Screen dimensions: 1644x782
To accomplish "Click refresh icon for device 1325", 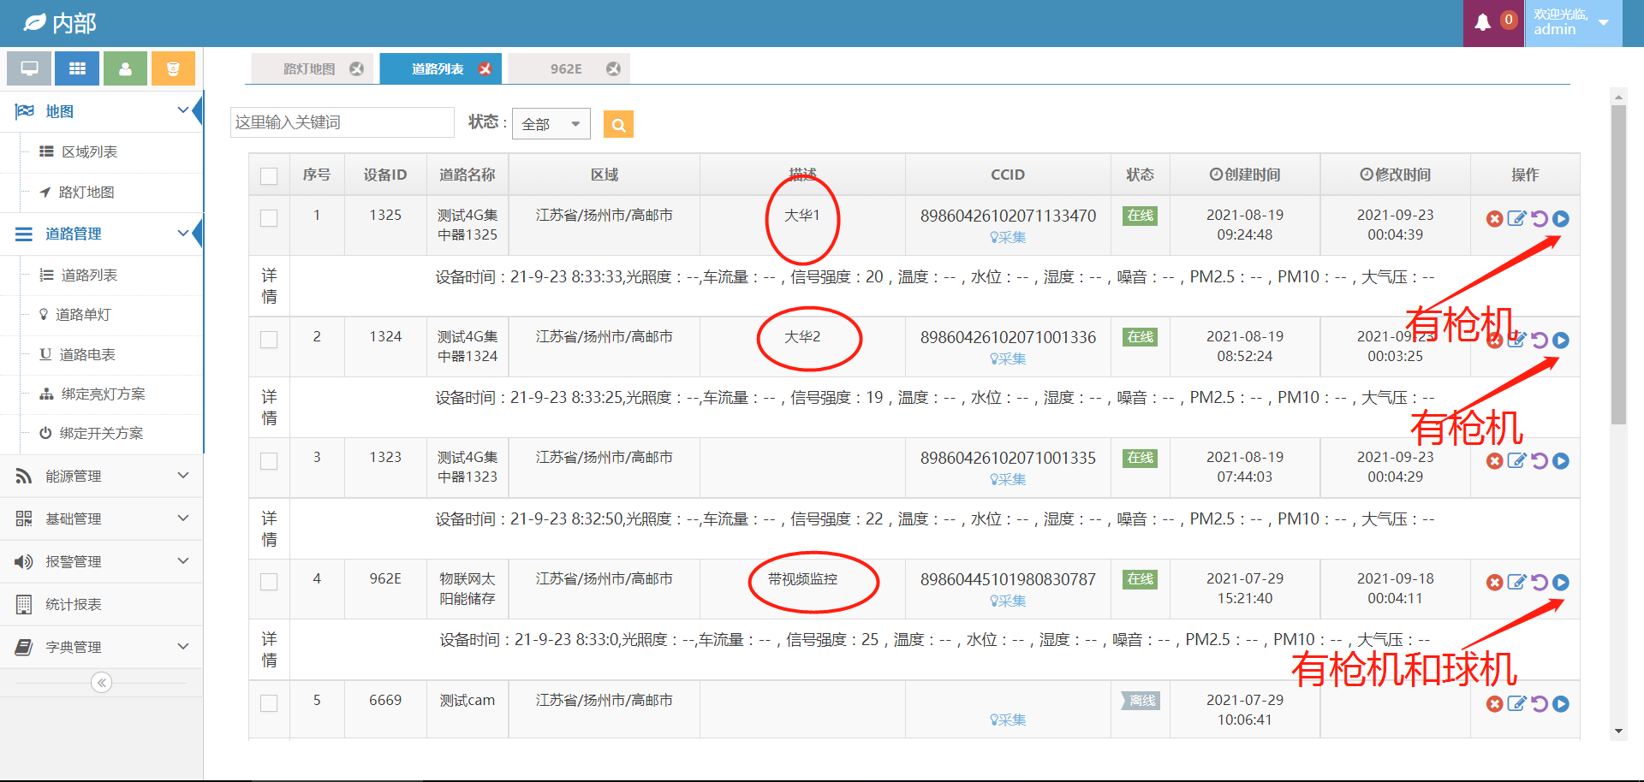I will click(1539, 219).
